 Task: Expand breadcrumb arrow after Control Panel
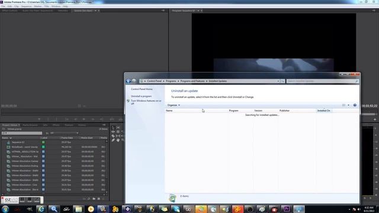163,81
